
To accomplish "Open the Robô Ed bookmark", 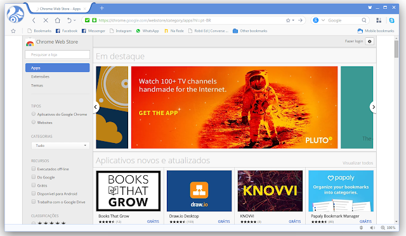I will (x=208, y=31).
